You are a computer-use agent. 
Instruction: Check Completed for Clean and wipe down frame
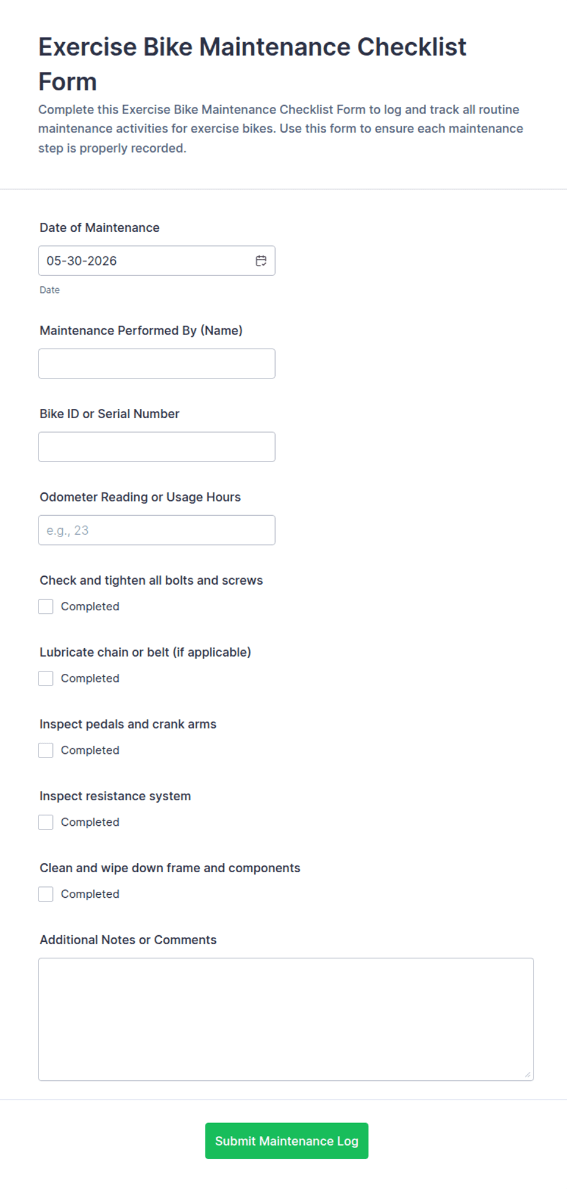46,894
